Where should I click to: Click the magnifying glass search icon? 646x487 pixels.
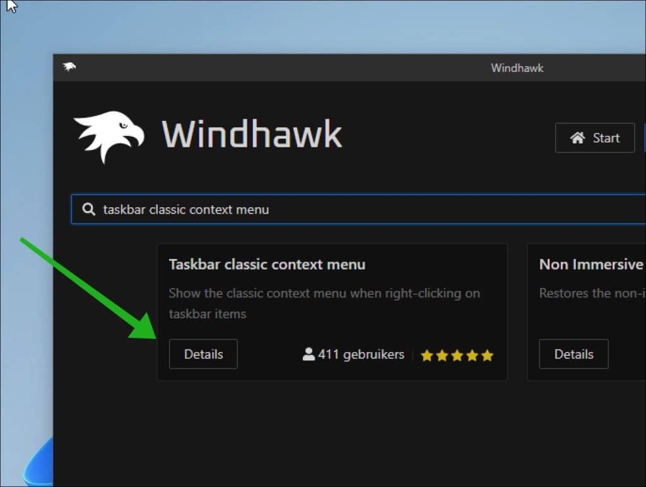point(88,209)
